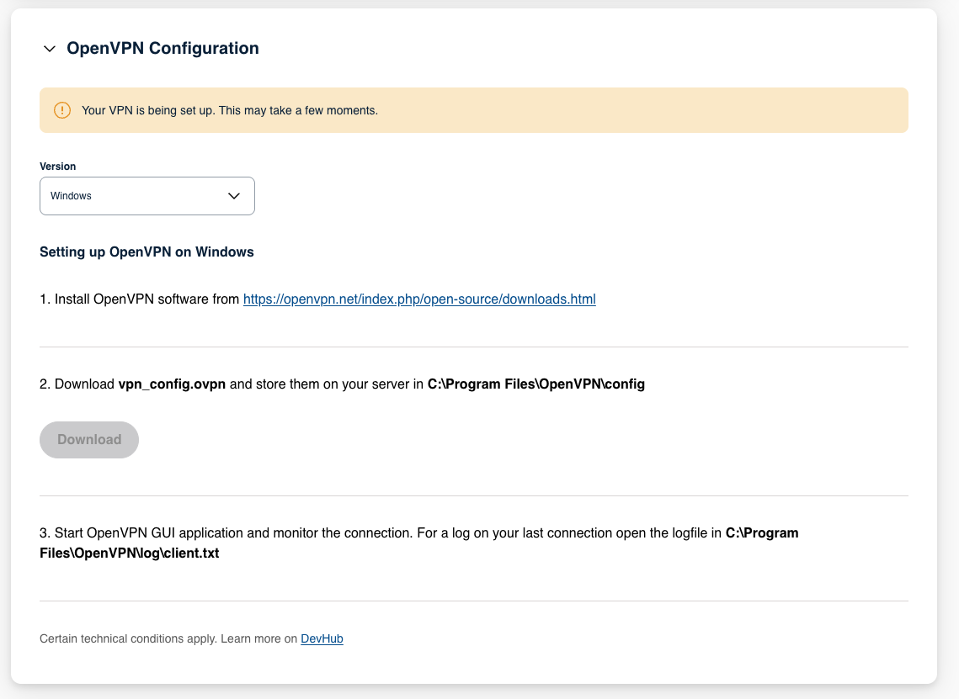Click the log\client.txt logfile path
The width and height of the screenshot is (959, 699).
(130, 553)
